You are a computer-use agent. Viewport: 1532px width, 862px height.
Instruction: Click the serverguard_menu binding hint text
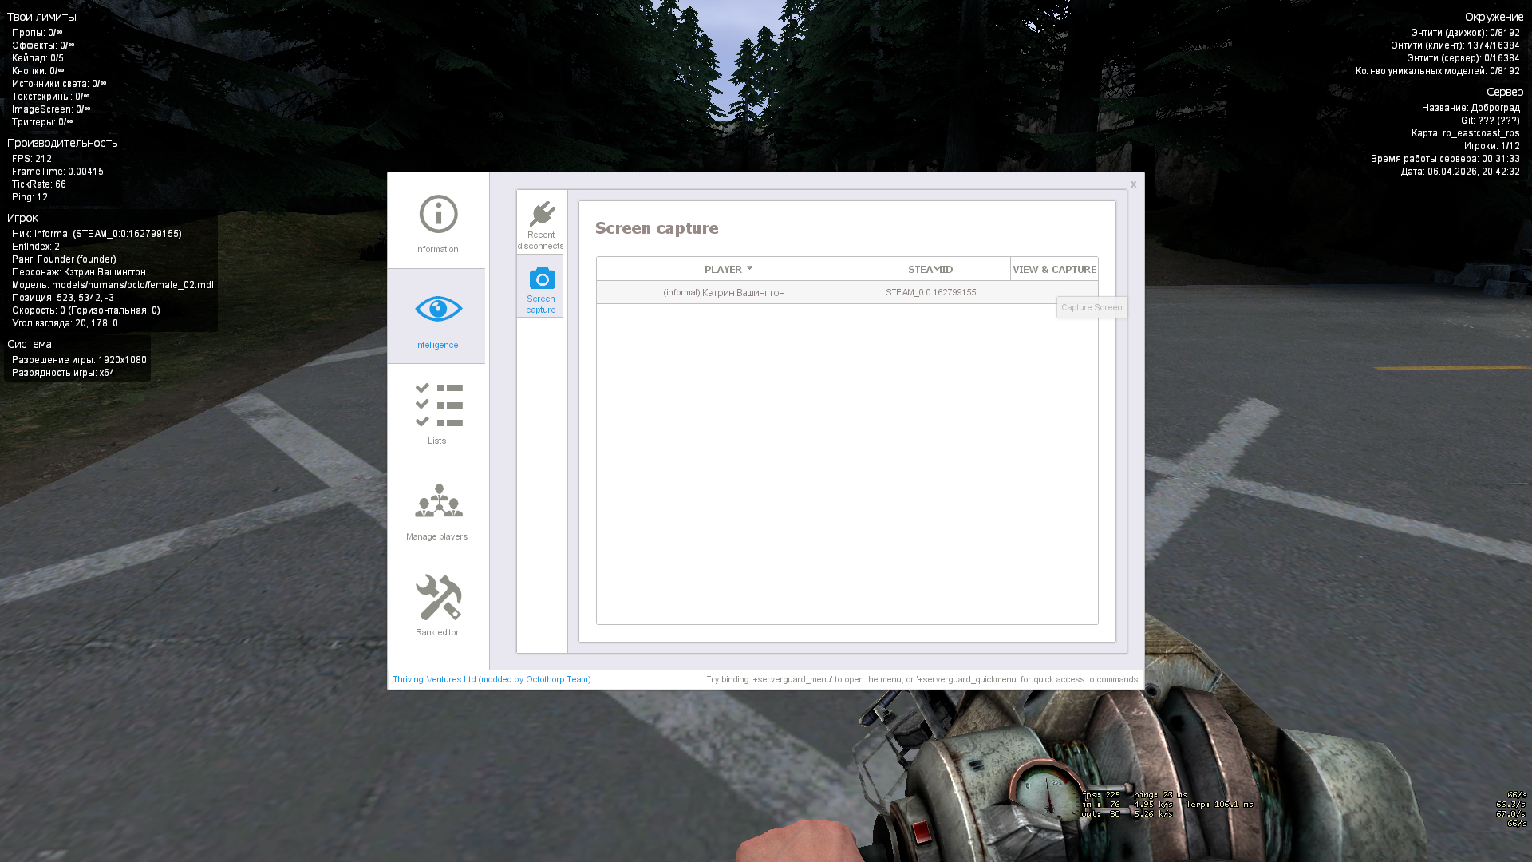923,679
